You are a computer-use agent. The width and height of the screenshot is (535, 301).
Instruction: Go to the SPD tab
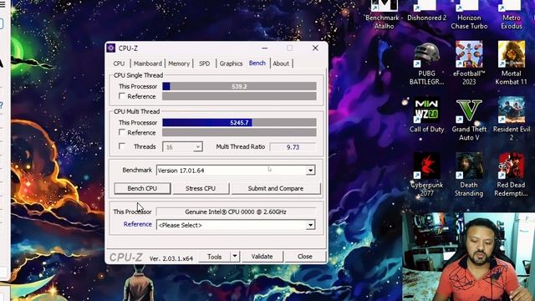coord(204,64)
